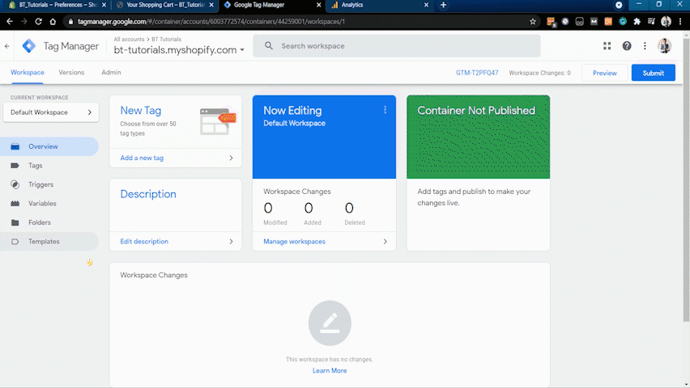This screenshot has height=388, width=690.
Task: Close the Google Tag Manager browser tab
Action: [x=318, y=5]
